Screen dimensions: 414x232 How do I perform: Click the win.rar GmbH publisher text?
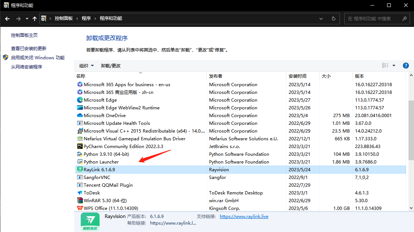(224, 201)
